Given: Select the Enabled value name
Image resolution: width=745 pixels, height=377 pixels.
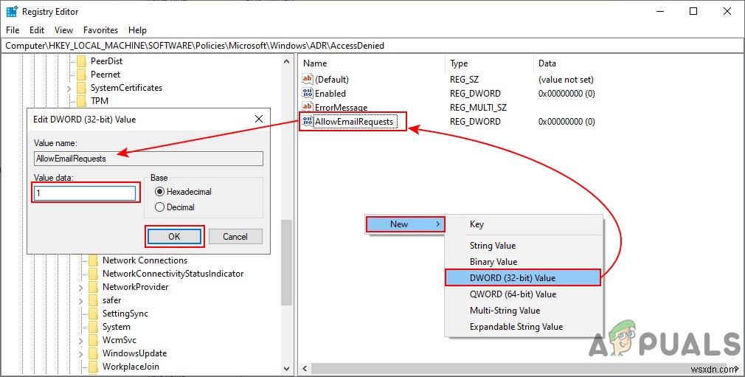Looking at the screenshot, I should [330, 94].
